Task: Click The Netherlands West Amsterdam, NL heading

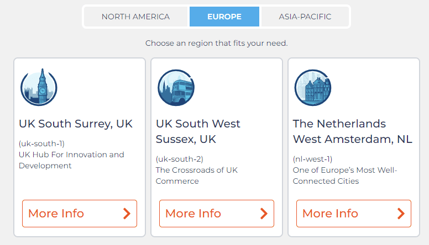Action: click(352, 131)
